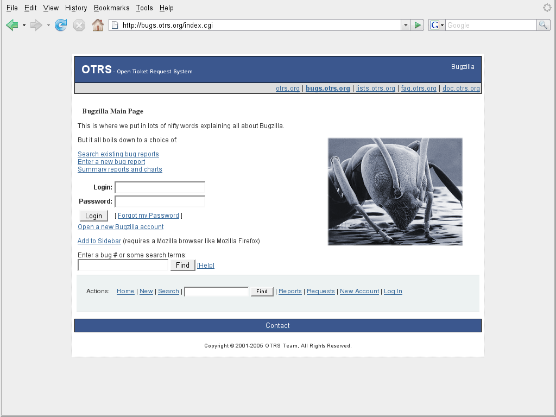
Task: Click the Stop loading icon
Action: [79, 25]
